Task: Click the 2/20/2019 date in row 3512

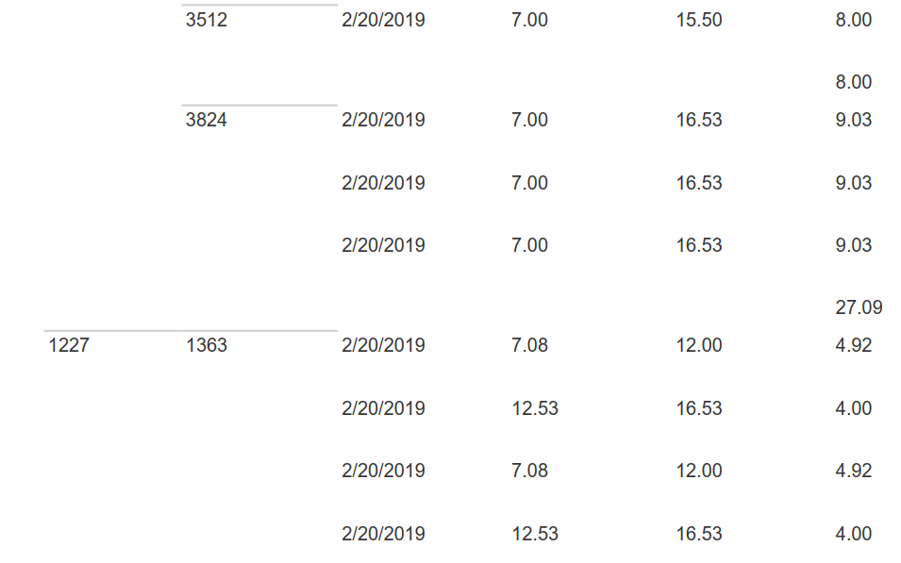Action: (383, 20)
